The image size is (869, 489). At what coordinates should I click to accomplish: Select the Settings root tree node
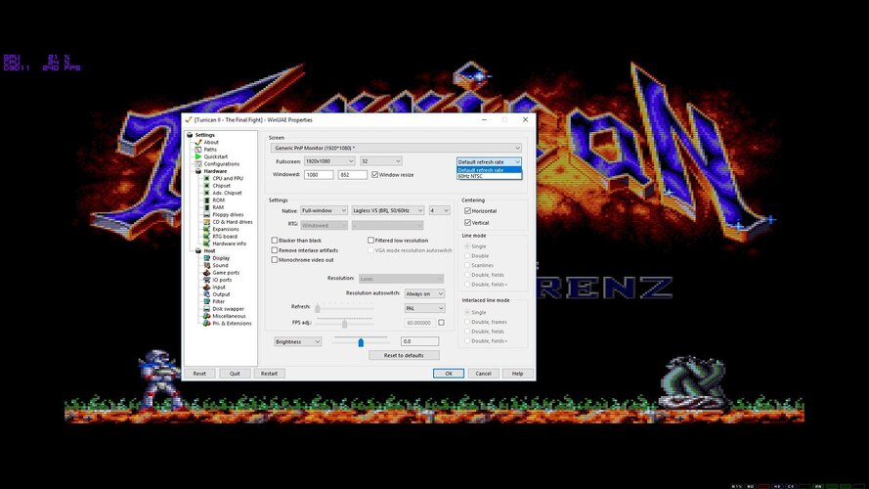click(x=204, y=135)
